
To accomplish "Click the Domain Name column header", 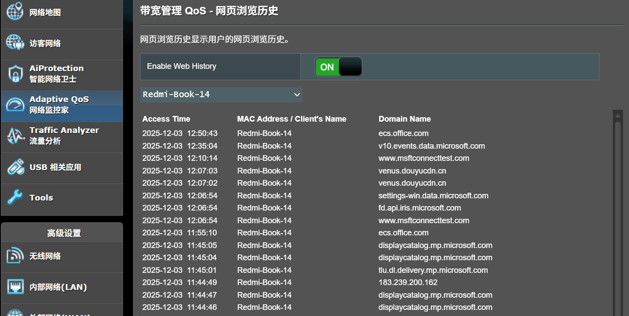I will click(x=404, y=119).
